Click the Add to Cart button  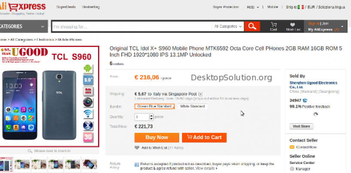click(204, 137)
